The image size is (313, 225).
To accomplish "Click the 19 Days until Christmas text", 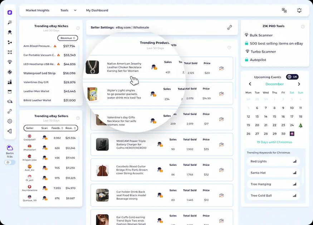I will (274, 142).
